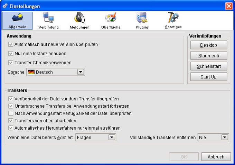
Task: Close the Einstellungen dialog with the X
Action: [229, 6]
